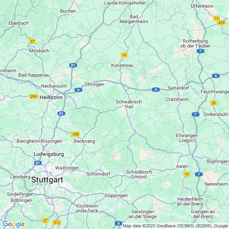The height and width of the screenshot is (229, 229).
Task: Click the yellow B19 shield above Künzelsau
Action: (x=124, y=55)
